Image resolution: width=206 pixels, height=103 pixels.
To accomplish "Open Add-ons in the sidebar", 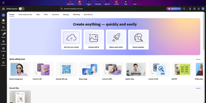I will point(3,63).
